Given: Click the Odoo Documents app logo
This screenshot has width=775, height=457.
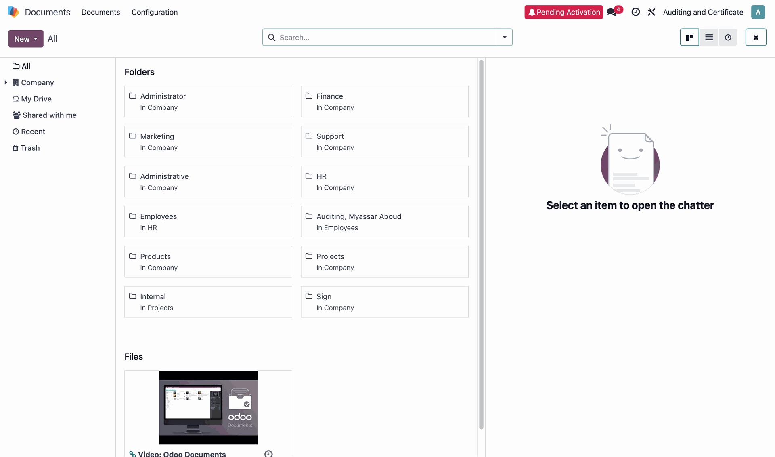Looking at the screenshot, I should tap(14, 12).
